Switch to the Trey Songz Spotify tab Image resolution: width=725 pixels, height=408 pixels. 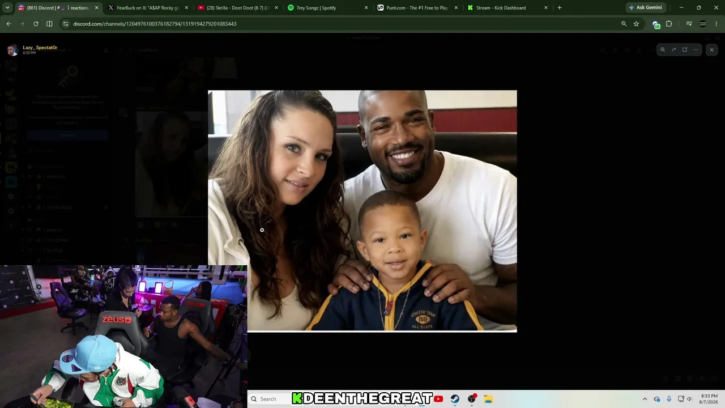point(327,8)
